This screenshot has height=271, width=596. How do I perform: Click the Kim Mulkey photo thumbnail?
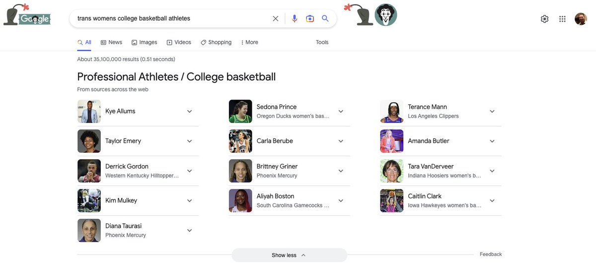[x=89, y=201]
